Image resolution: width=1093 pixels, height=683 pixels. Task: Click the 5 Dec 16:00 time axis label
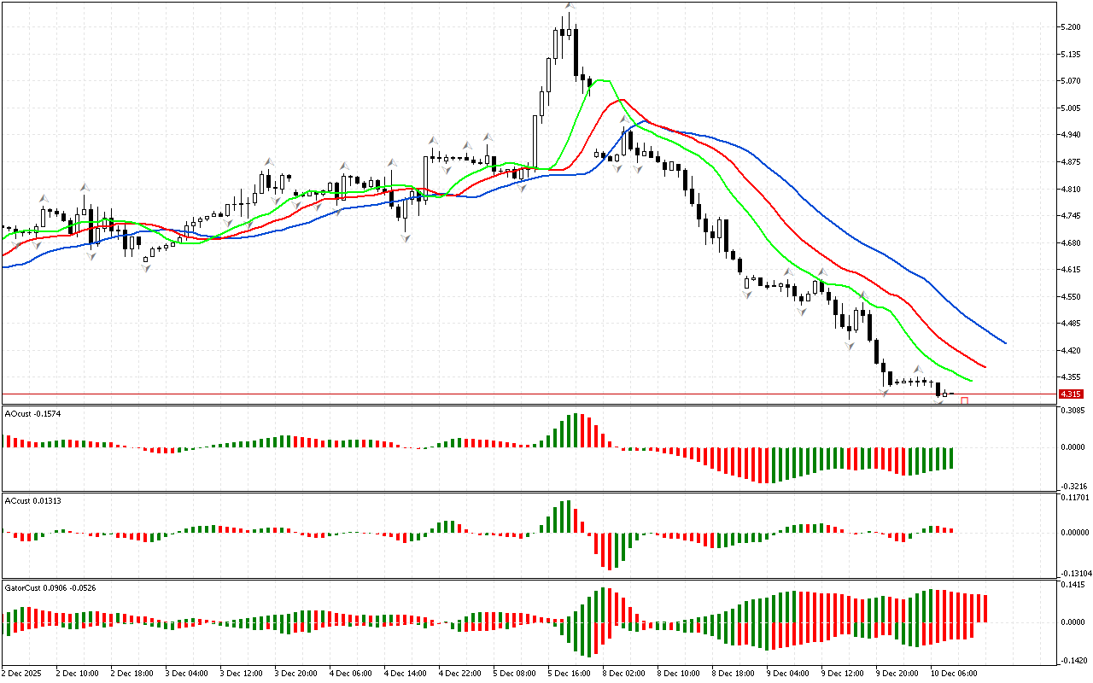[x=567, y=673]
